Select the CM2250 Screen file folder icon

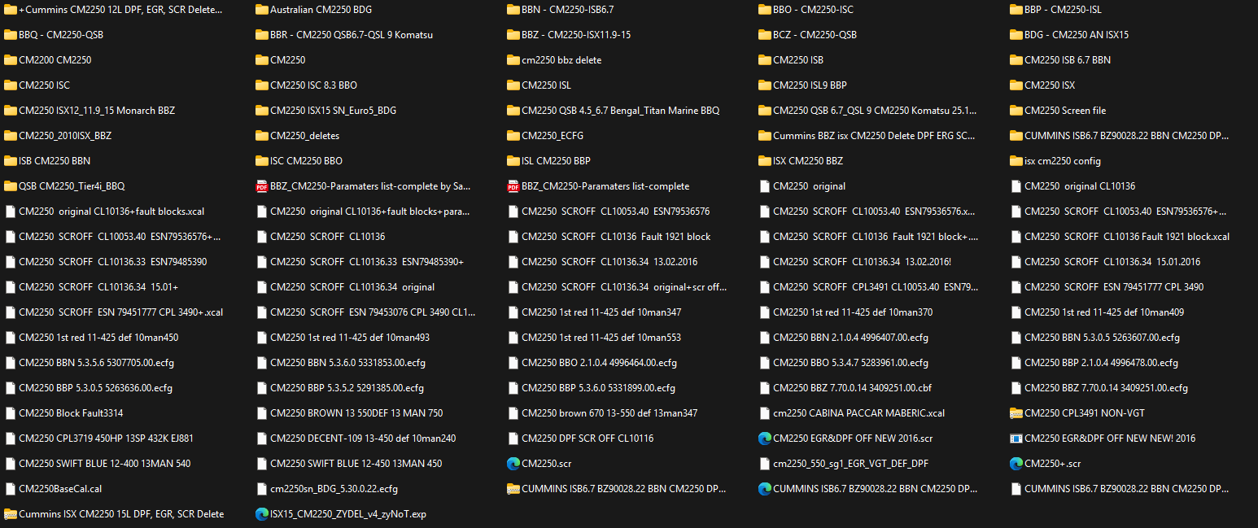1016,111
